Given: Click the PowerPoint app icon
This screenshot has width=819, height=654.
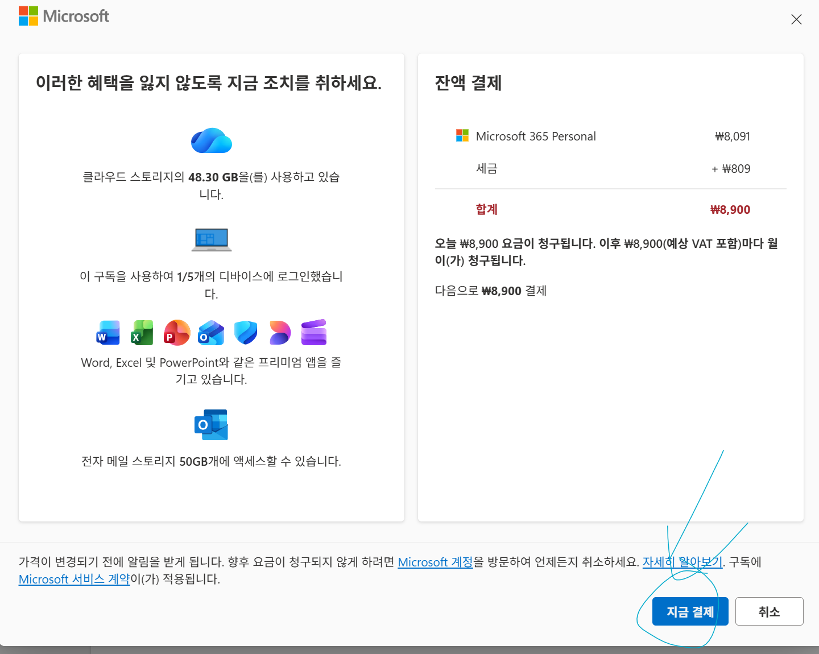Looking at the screenshot, I should (x=177, y=333).
